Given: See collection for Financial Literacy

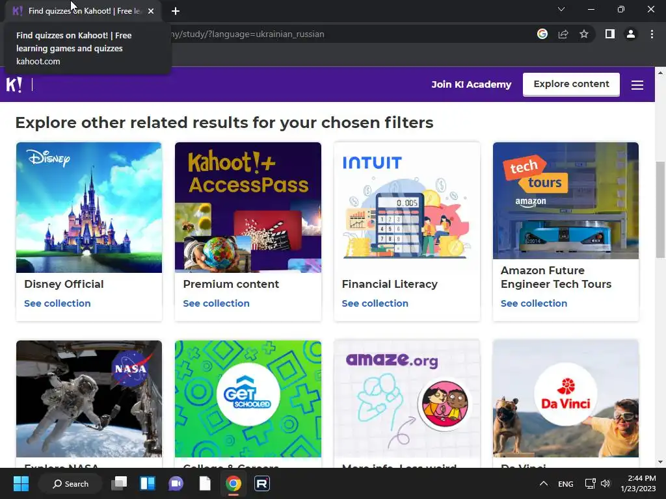Looking at the screenshot, I should pos(375,303).
